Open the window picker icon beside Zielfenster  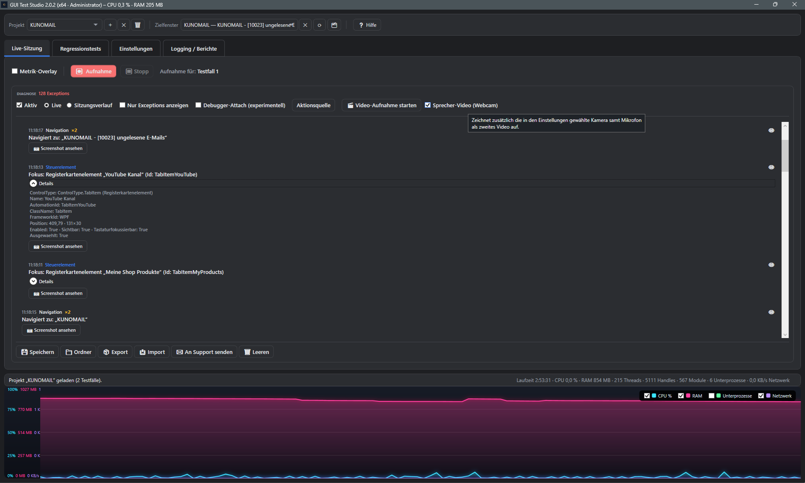pos(334,25)
